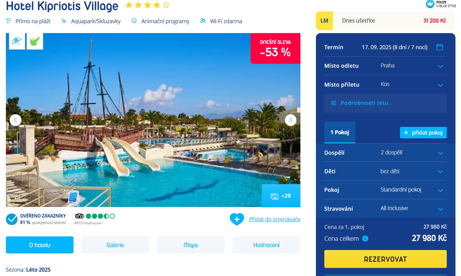Open the Hodnocení tab
The width and height of the screenshot is (461, 276).
coord(266,245)
